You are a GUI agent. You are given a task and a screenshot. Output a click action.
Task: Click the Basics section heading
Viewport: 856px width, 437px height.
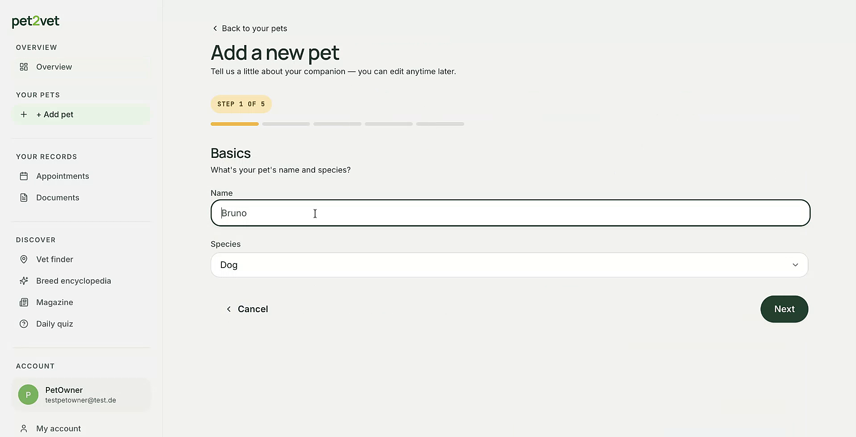click(x=231, y=153)
